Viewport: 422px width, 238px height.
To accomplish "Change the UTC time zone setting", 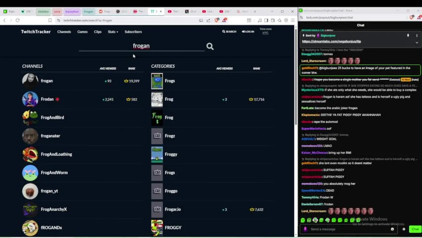I will (x=265, y=33).
